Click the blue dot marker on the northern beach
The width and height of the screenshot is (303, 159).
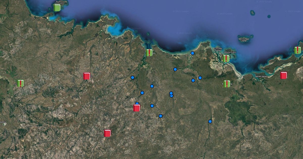[x=192, y=53]
